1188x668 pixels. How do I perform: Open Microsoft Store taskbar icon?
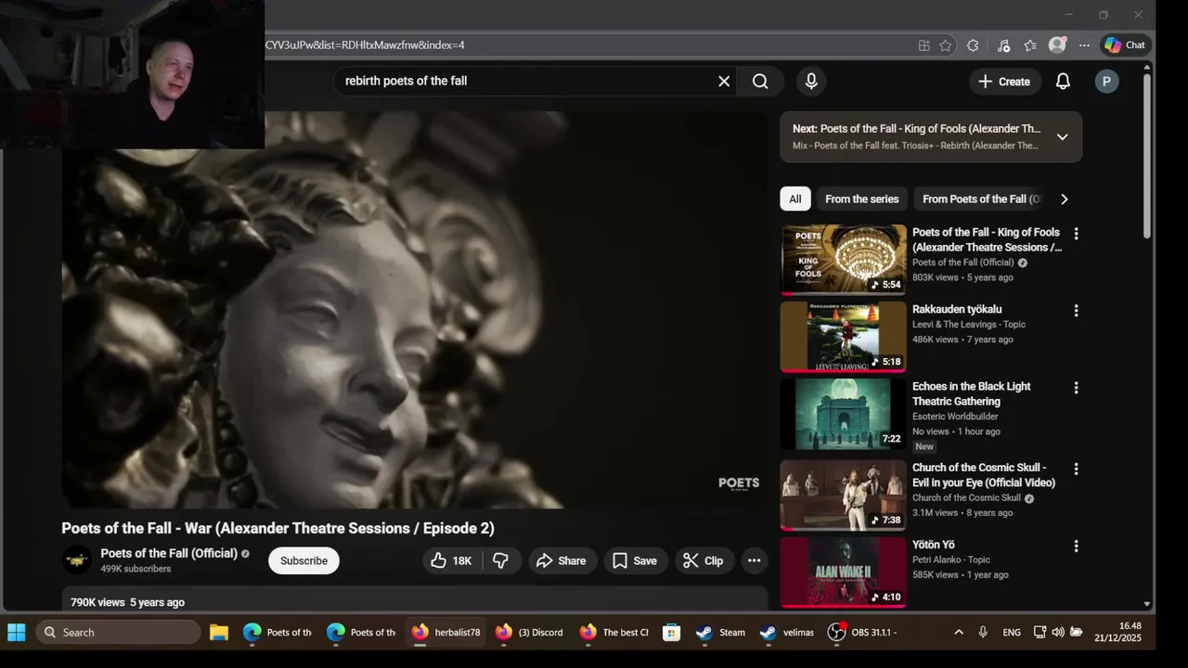[x=671, y=633]
